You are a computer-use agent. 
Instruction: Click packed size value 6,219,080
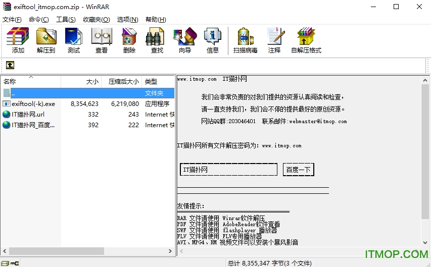click(x=125, y=104)
